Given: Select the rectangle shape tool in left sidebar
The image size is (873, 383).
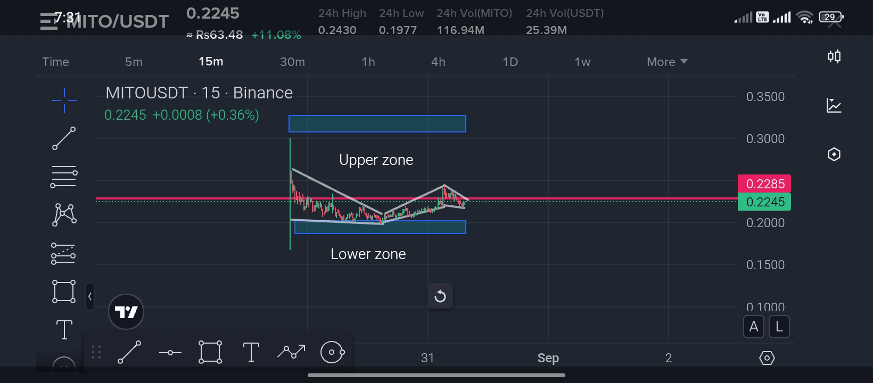Looking at the screenshot, I should (64, 292).
